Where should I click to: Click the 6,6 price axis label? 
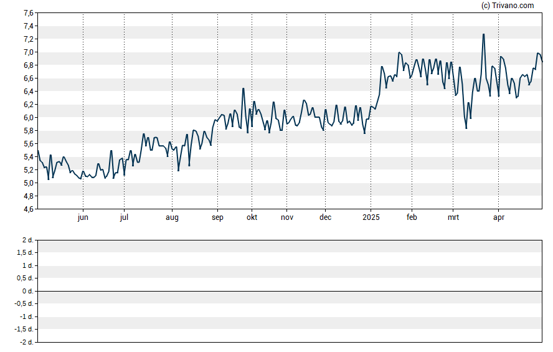click(28, 78)
